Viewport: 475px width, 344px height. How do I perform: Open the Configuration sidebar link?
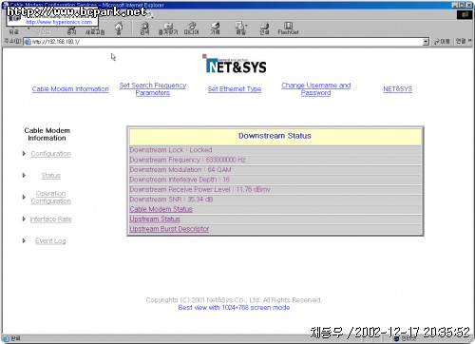[50, 154]
